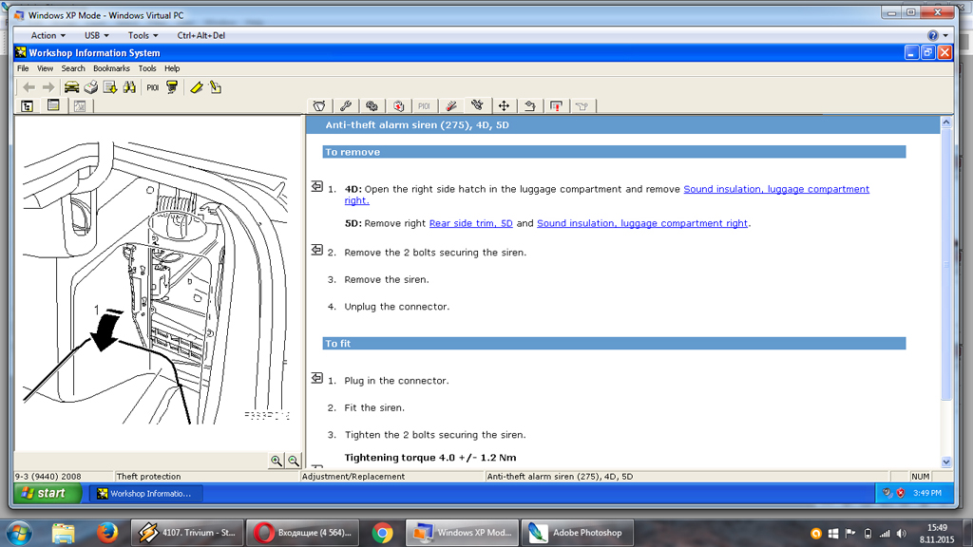The height and width of the screenshot is (547, 973).
Task: Click the four-way arrows tab icon
Action: [504, 106]
